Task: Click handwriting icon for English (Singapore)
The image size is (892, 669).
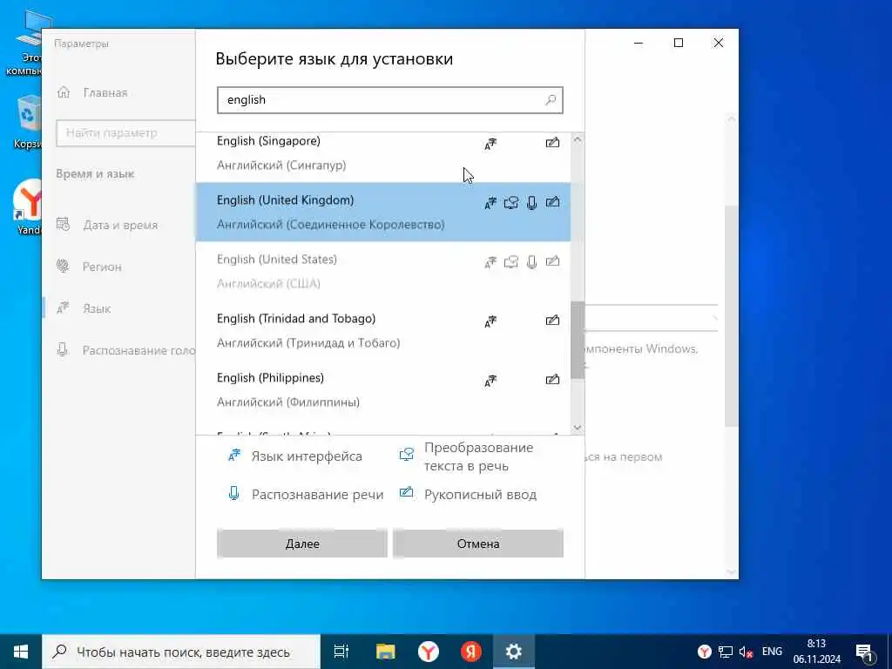Action: point(552,143)
